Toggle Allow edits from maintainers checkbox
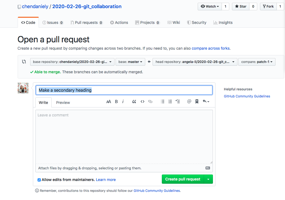 pyautogui.click(x=39, y=180)
